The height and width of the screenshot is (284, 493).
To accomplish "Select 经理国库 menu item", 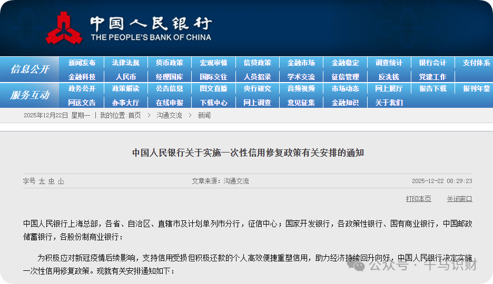I will [170, 77].
